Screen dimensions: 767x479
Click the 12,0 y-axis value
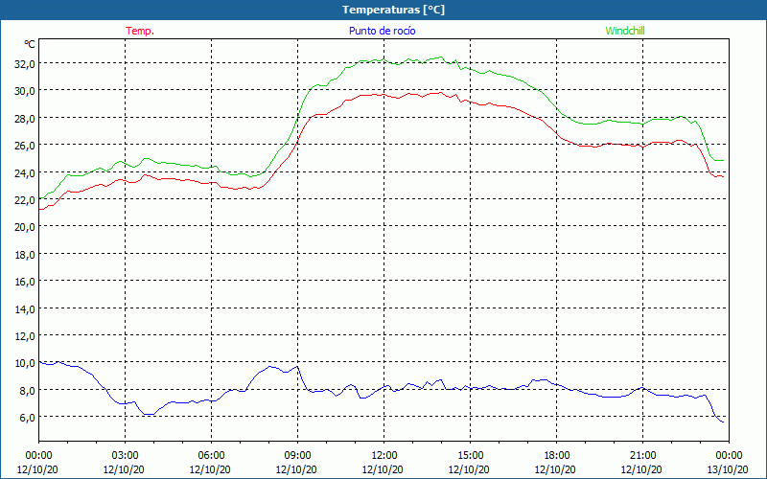pos(25,336)
